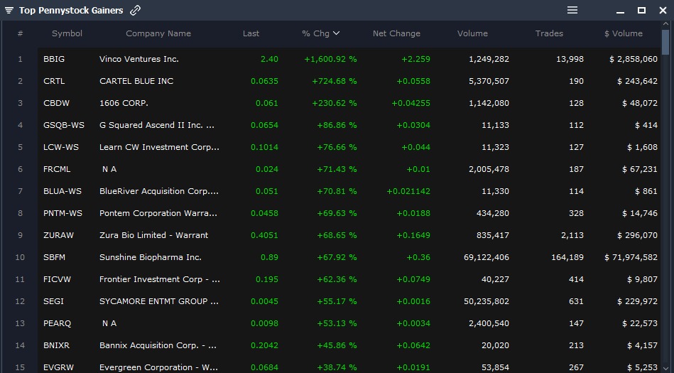
Task: Click the last price 0.0045
Action: point(264,301)
